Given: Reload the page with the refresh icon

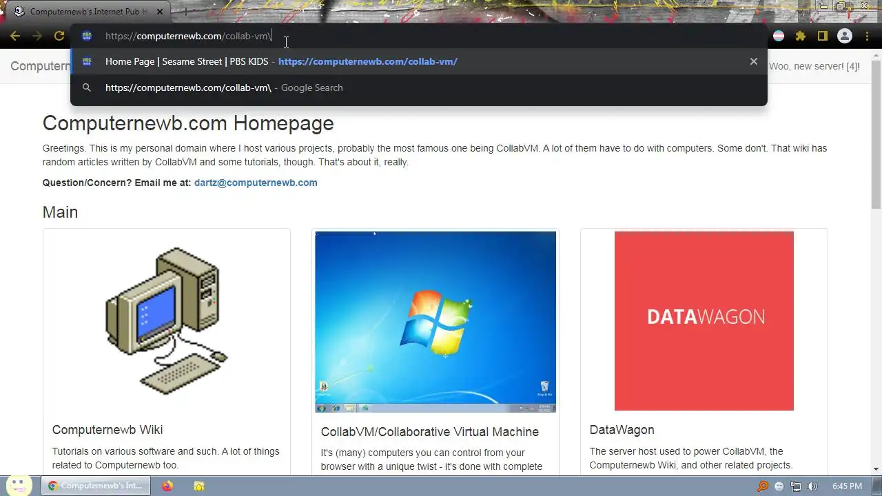Looking at the screenshot, I should click(x=59, y=36).
